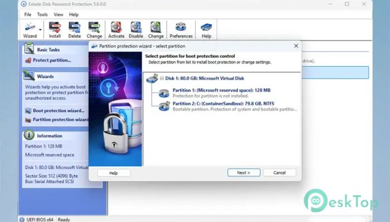This screenshot has width=390, height=222.
Task: Click the Partition protection wizard icon
Action: [28, 120]
